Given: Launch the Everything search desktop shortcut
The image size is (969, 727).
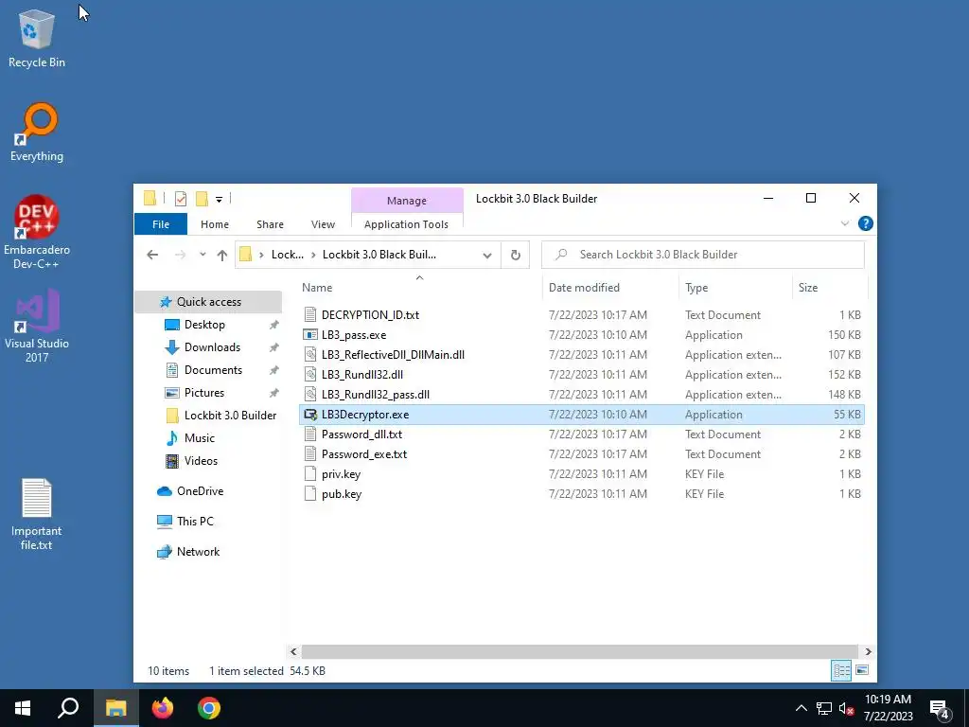Looking at the screenshot, I should click(x=37, y=133).
